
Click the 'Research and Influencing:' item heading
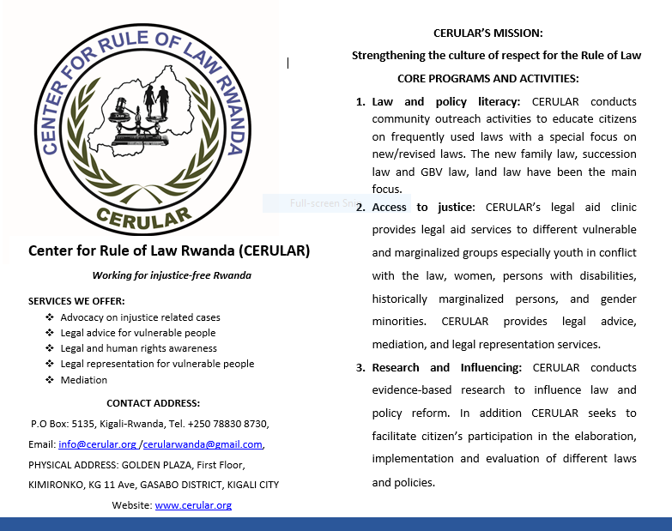click(x=446, y=368)
